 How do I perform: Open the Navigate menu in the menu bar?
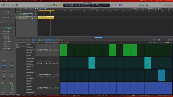pyautogui.click(x=20, y=1)
